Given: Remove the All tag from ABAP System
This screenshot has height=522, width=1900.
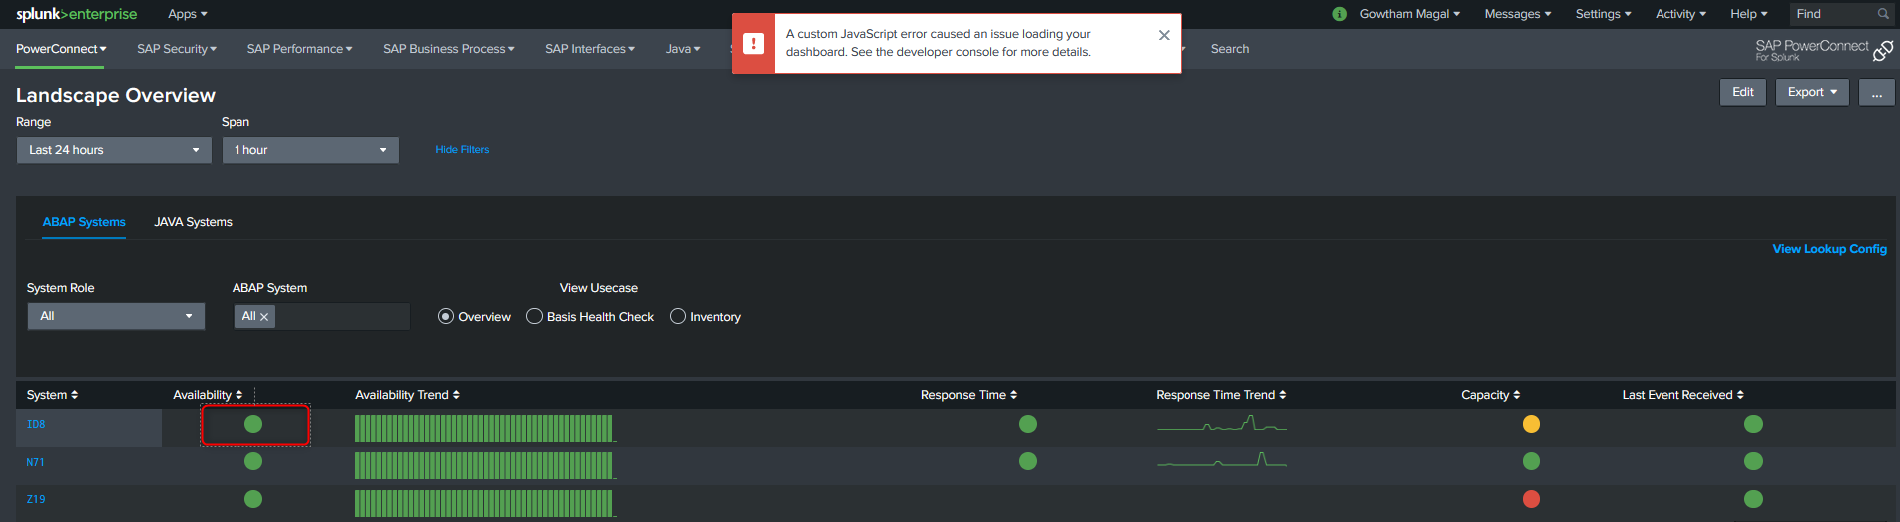Looking at the screenshot, I should 264,317.
